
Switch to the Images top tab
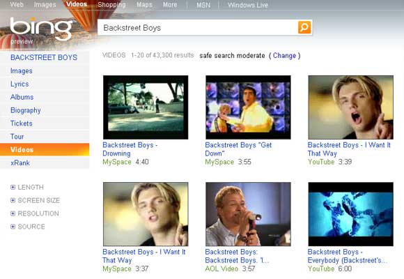tap(45, 5)
